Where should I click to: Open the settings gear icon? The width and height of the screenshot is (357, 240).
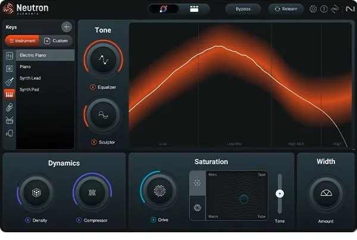coord(314,10)
